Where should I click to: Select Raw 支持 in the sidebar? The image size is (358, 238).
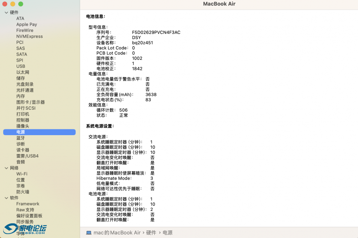25,210
